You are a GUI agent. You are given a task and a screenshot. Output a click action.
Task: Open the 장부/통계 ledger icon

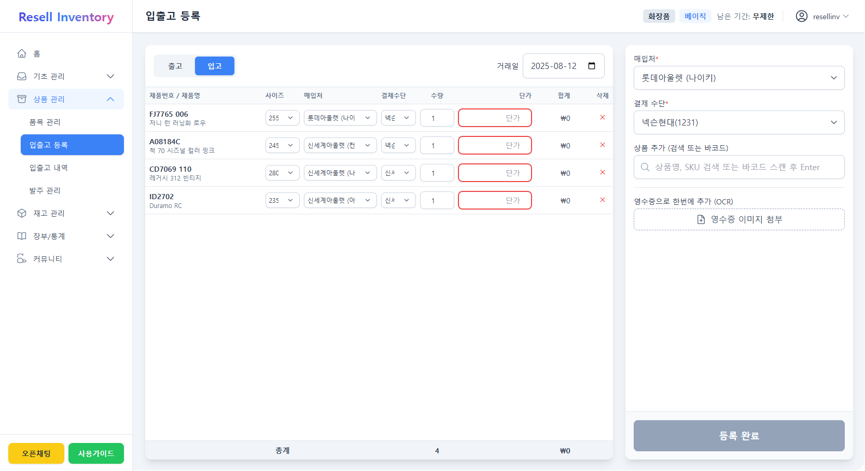pyautogui.click(x=21, y=235)
